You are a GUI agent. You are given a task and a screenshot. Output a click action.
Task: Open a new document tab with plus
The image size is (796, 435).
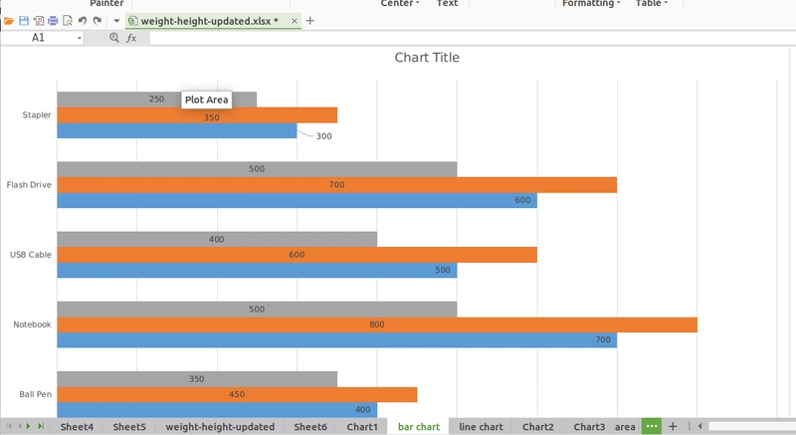tap(310, 21)
